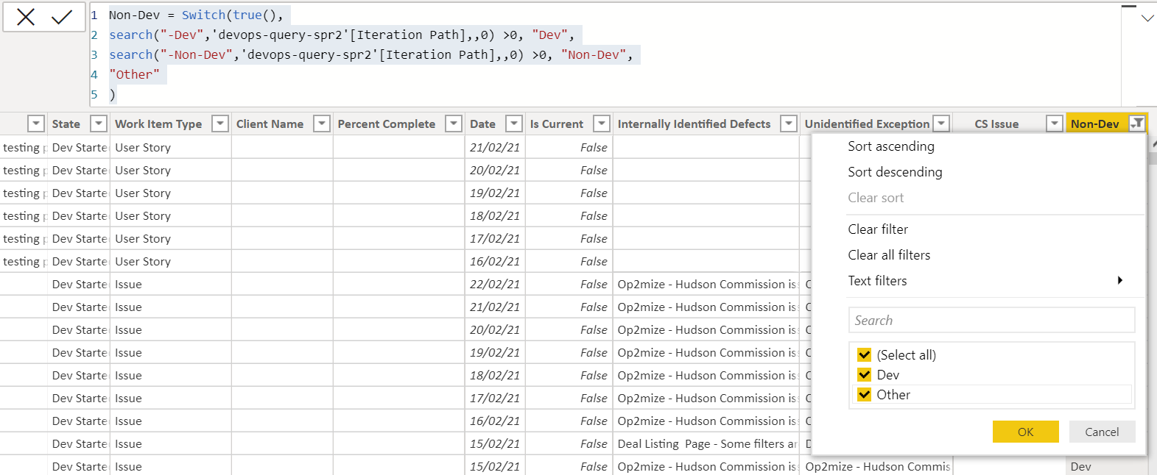Expand the formula bar using the chevron
Image resolution: width=1157 pixels, height=475 pixels.
coord(1147,18)
